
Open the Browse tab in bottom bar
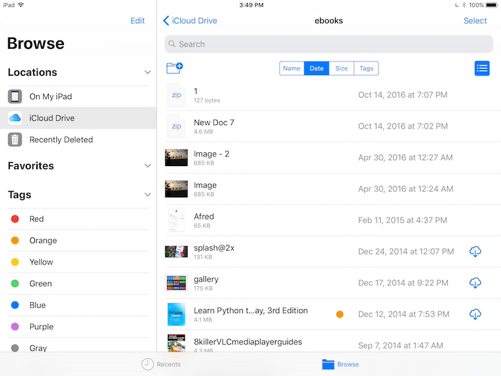(340, 364)
